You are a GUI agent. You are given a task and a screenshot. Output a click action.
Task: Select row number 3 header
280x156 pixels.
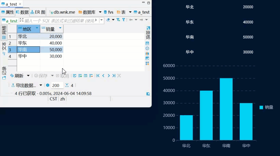click(12, 49)
